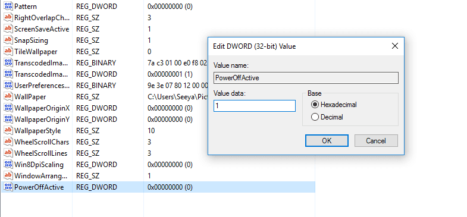Click the WheelScrollLines string icon
The image size is (467, 217).
[x=8, y=153]
